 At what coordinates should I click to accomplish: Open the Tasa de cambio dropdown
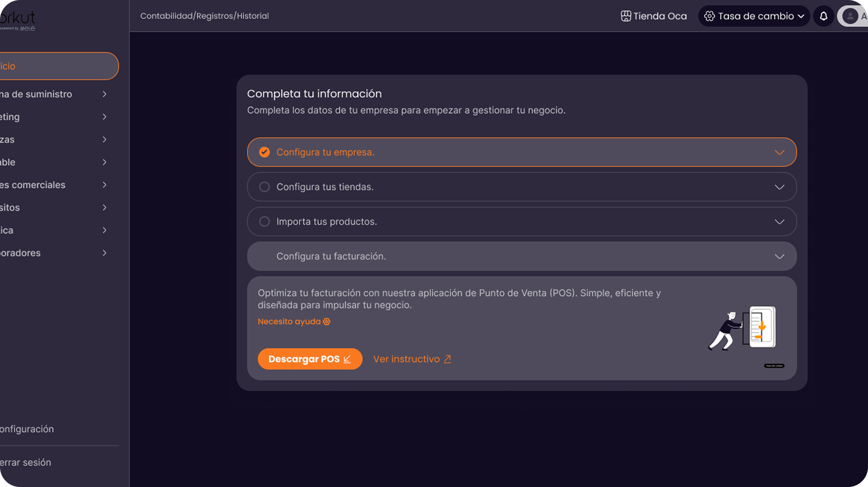pyautogui.click(x=801, y=16)
